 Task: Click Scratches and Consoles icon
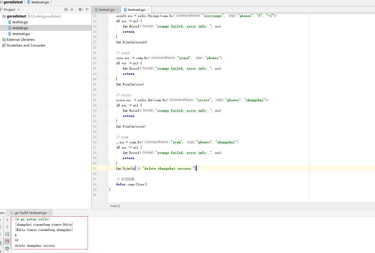coord(4,45)
